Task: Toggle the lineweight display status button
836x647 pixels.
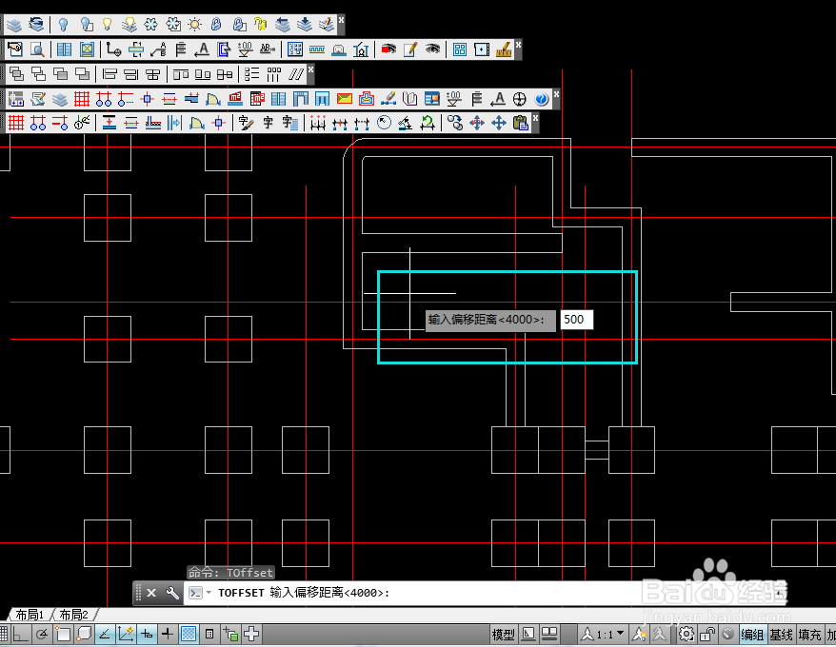Action: pos(168,635)
